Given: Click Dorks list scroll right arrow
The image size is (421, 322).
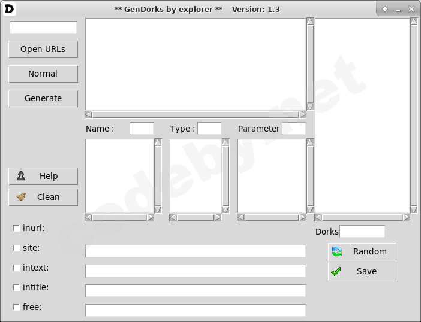Looking at the screenshot, I should (x=406, y=217).
